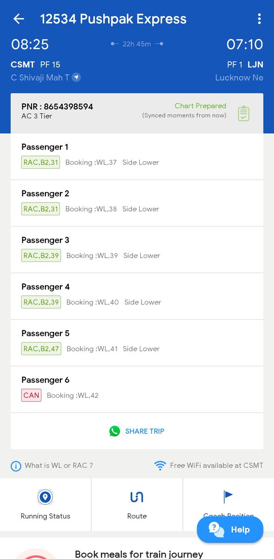Screen dimensions: 274x559
Task: Tap the CAN badge for Passenger 6
Action: pyautogui.click(x=31, y=395)
